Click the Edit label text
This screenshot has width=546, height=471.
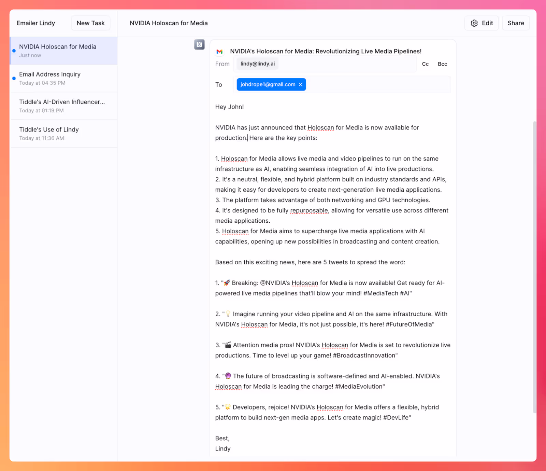(487, 23)
